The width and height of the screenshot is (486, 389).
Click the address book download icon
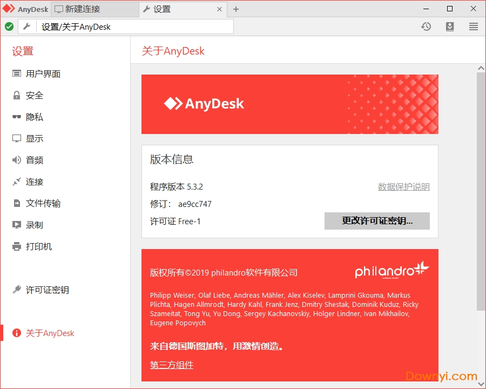(450, 26)
